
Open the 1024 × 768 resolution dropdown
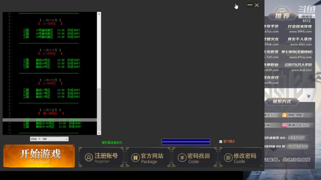pyautogui.click(x=49, y=139)
